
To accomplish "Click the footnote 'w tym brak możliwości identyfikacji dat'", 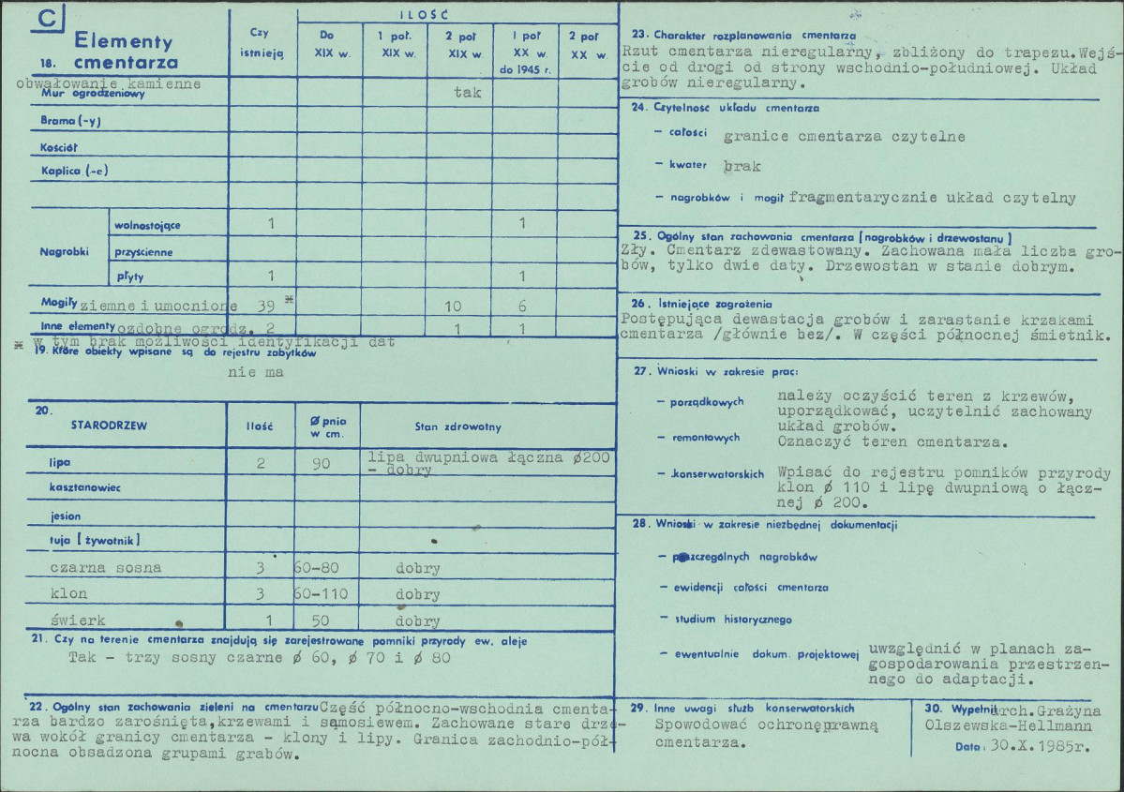I will [x=214, y=341].
